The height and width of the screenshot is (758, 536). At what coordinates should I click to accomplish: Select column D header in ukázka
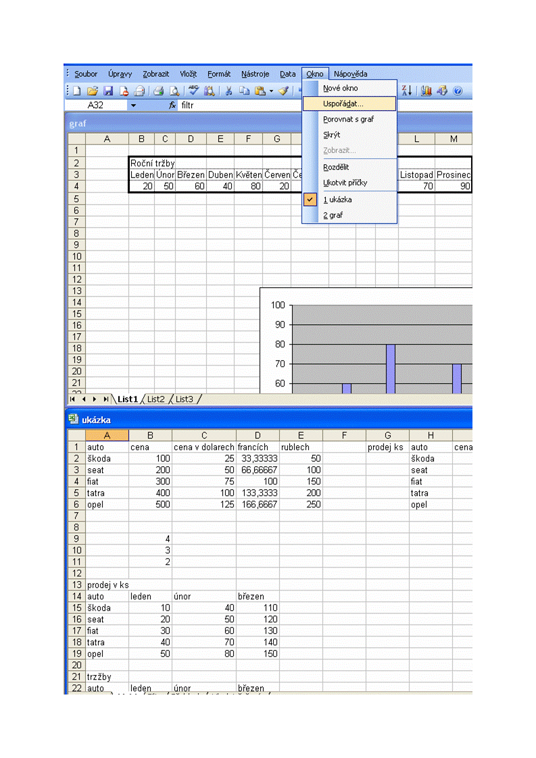pos(258,436)
